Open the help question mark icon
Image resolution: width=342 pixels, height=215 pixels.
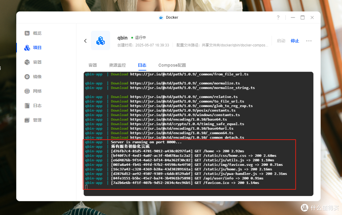coord(278,17)
